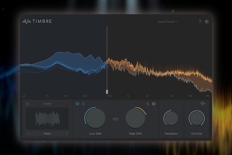Solo the low band with S button
This screenshot has height=155, width=232.
(x=83, y=104)
